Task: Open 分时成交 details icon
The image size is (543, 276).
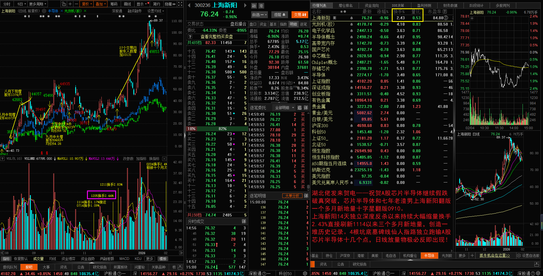Action: point(244,221)
